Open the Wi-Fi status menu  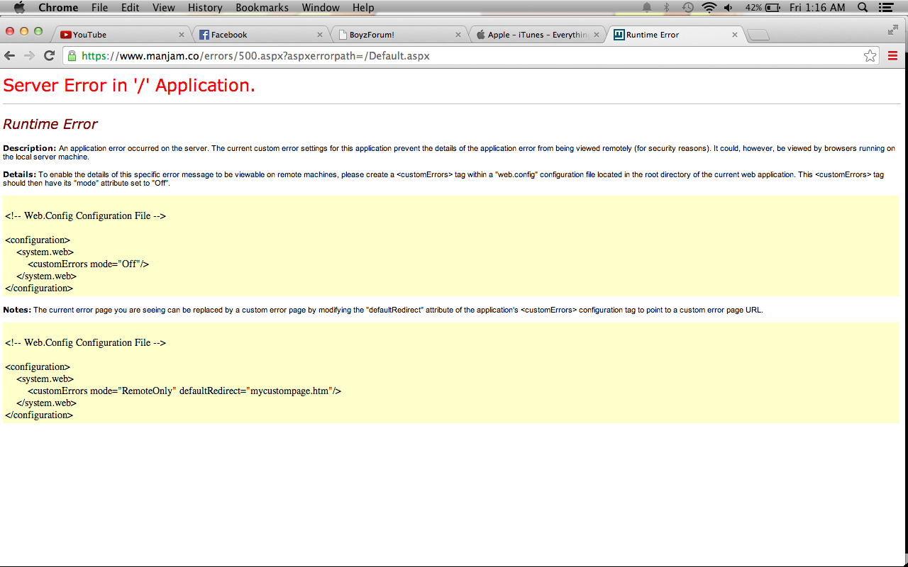coord(709,8)
